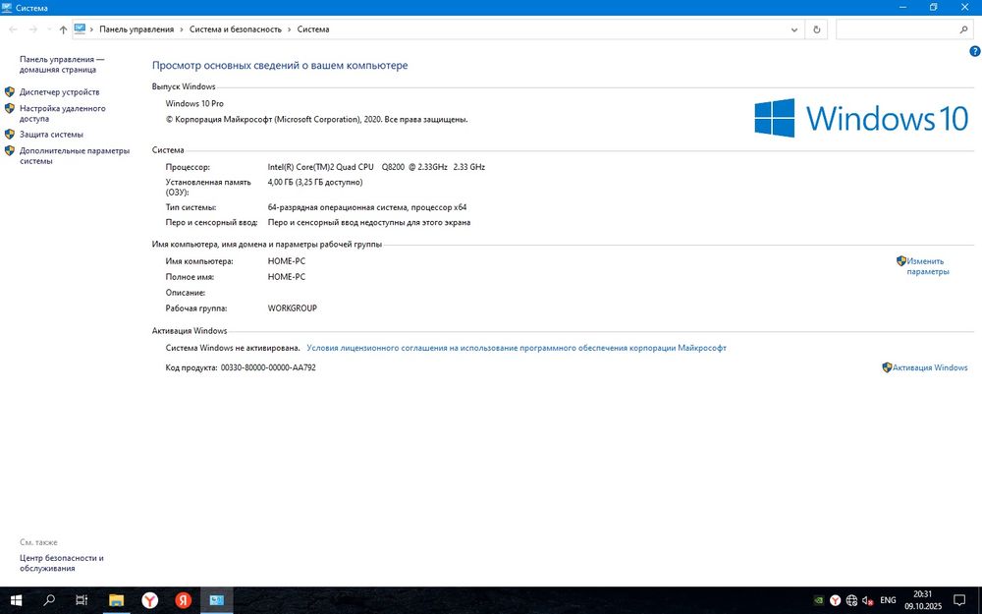
Task: Click the Windows 10 logo
Action: [861, 118]
